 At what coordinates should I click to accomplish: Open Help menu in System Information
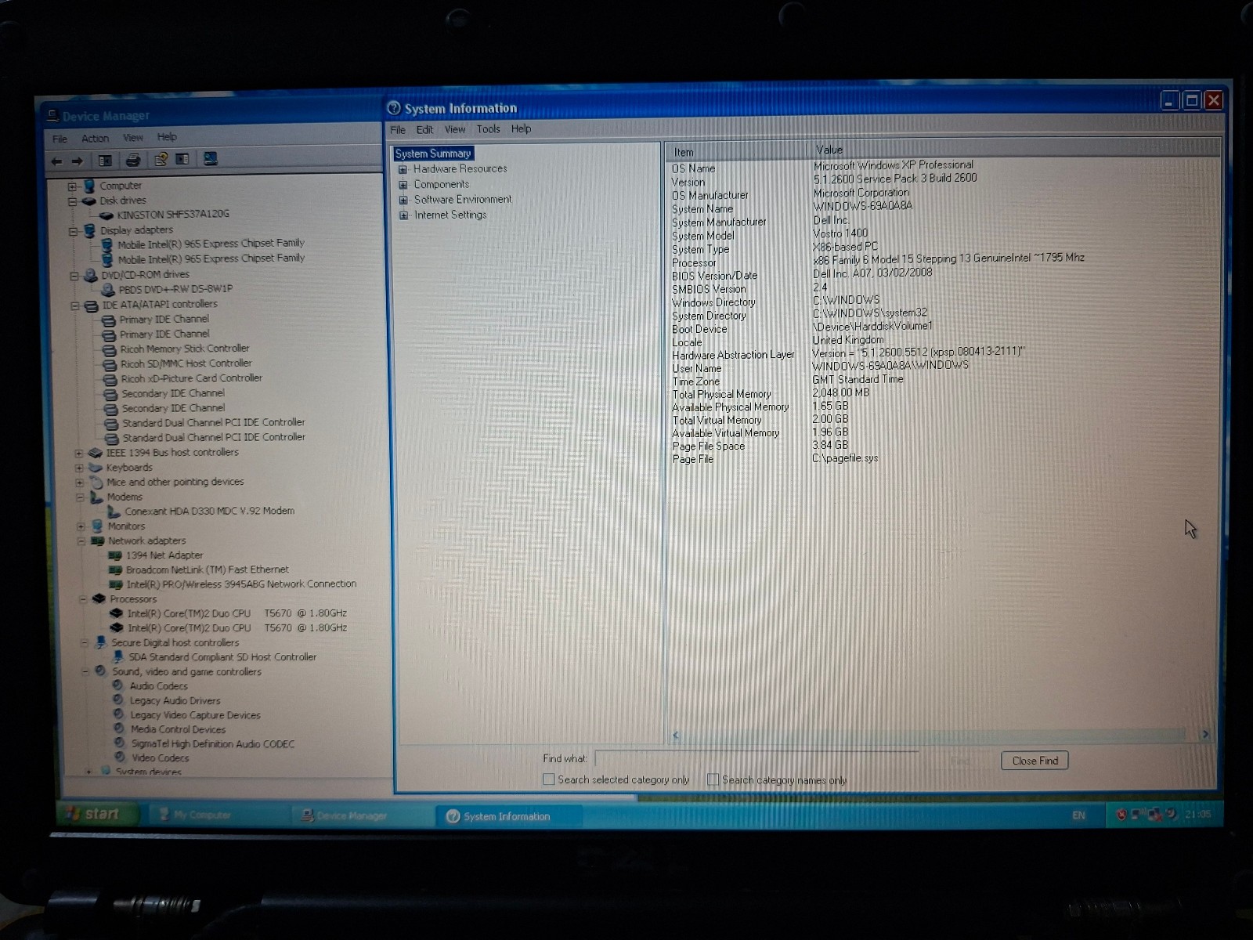521,129
